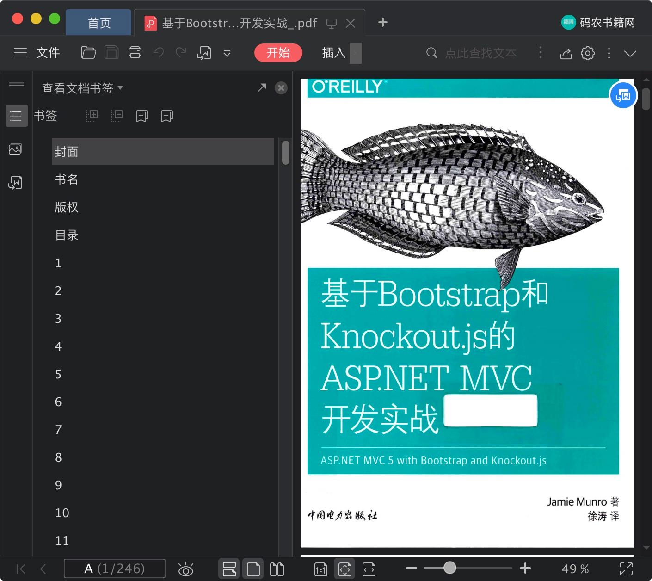Switch to two-page view layout
652x581 pixels.
pos(277,569)
